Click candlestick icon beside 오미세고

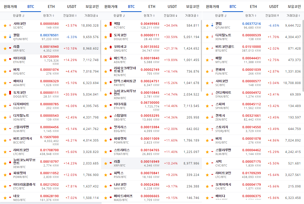pyautogui.click(x=111, y=47)
